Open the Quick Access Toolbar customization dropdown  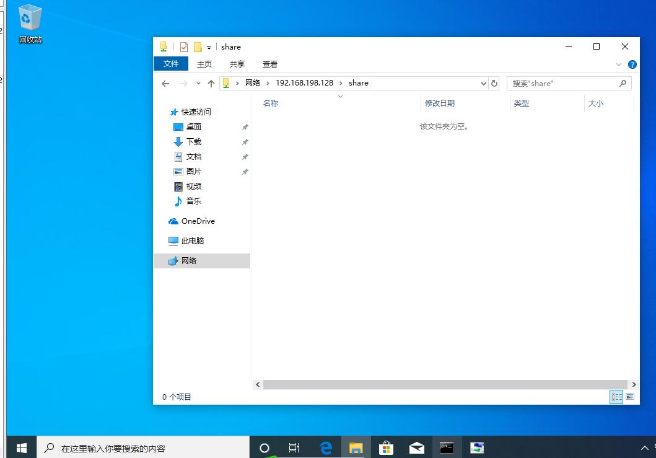tap(209, 46)
